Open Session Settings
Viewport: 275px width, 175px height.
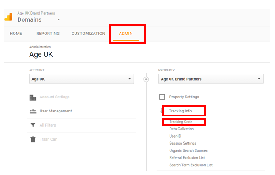183,143
